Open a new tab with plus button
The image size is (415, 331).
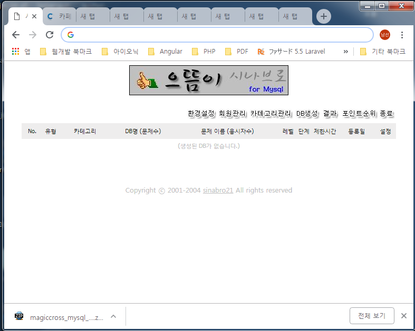tap(323, 16)
